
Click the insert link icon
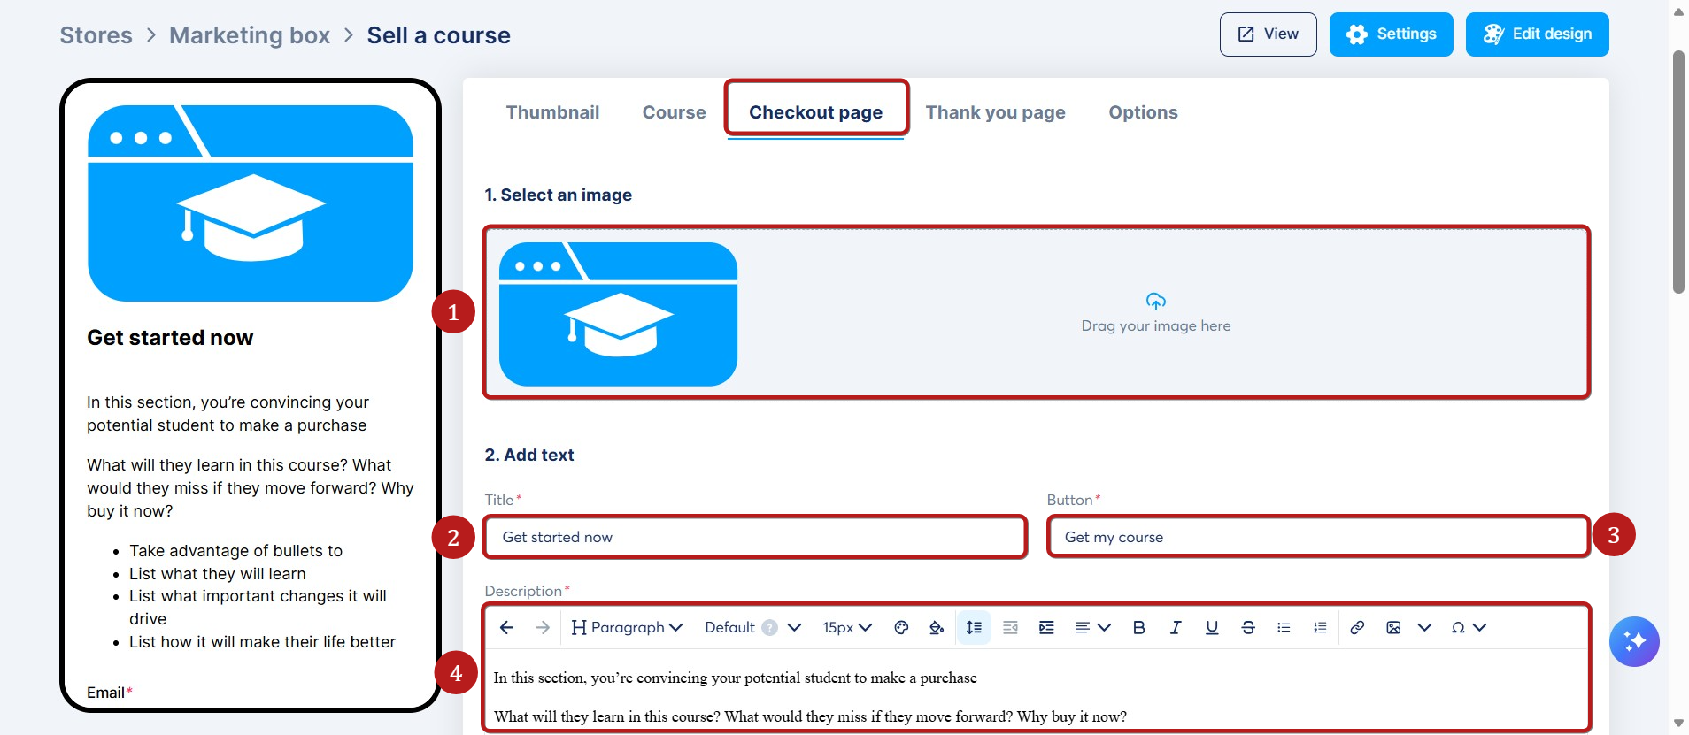coord(1357,627)
